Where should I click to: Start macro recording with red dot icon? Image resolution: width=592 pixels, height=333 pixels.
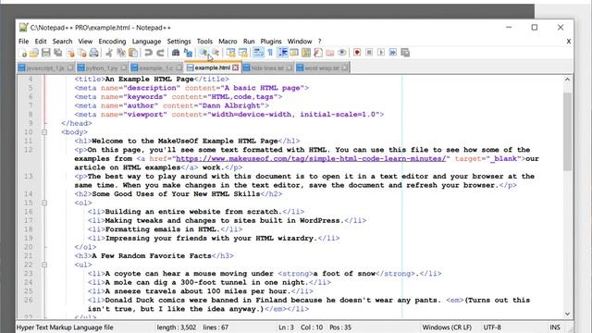coord(357,53)
